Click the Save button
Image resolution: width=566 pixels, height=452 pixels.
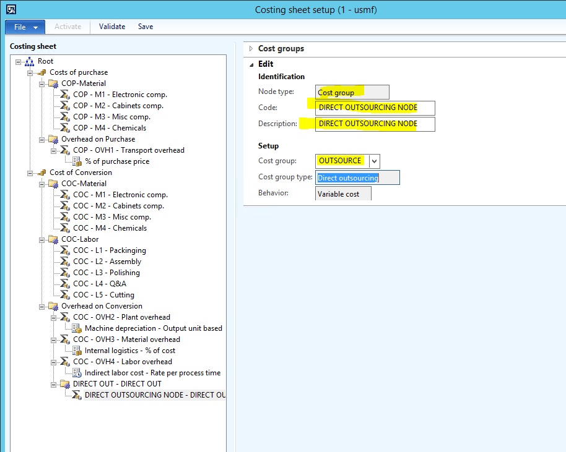[146, 27]
